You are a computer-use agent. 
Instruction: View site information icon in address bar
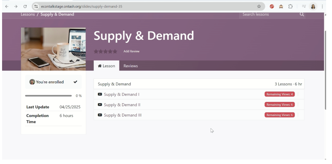[x=36, y=6]
